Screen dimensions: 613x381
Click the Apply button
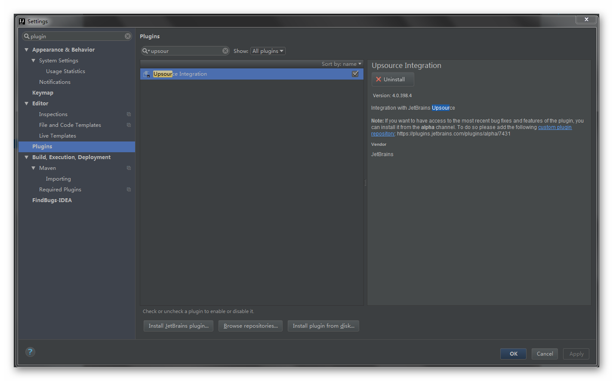coord(576,354)
